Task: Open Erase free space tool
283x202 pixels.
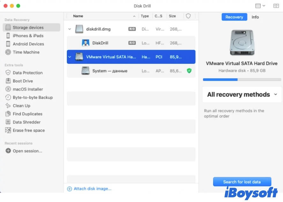Action: 29,130
